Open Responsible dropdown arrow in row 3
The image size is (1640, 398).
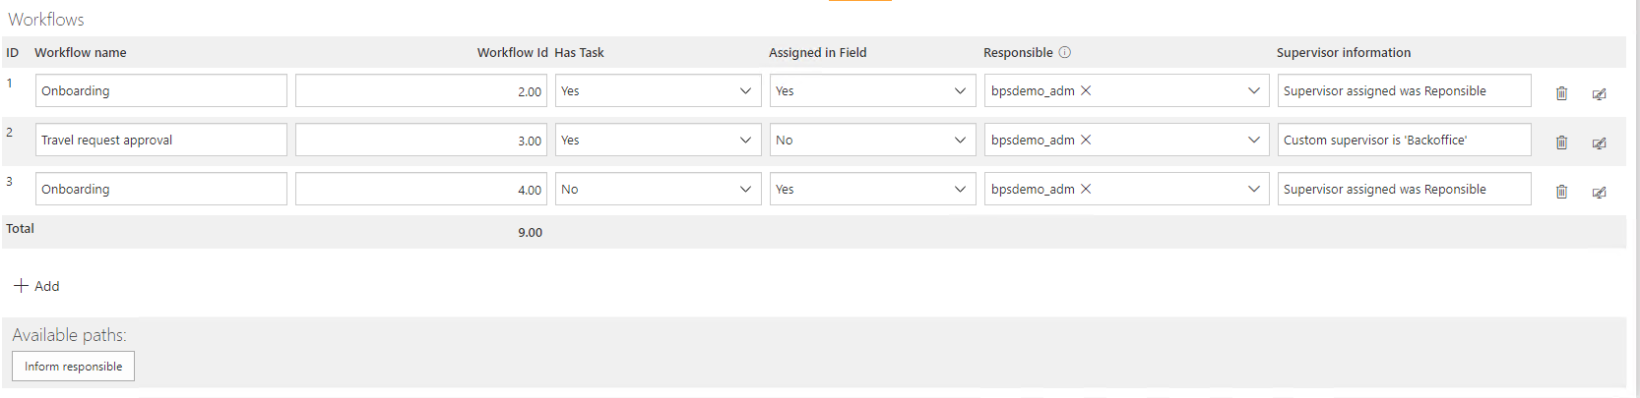click(1253, 189)
